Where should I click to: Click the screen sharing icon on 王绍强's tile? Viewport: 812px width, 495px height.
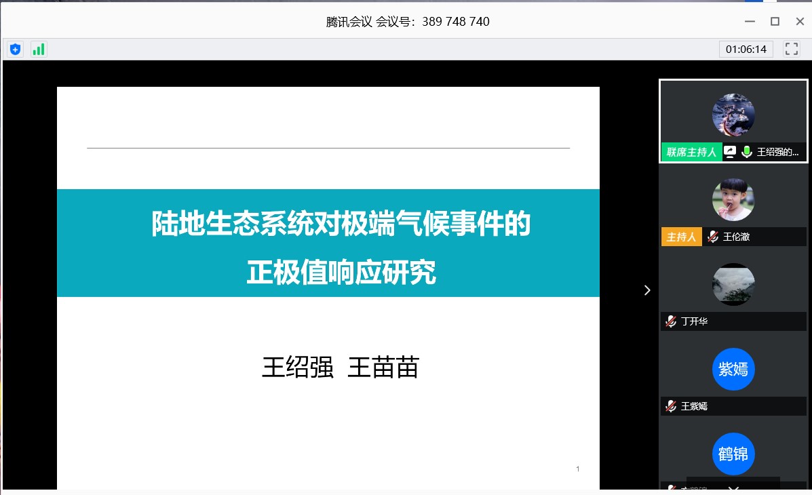pyautogui.click(x=730, y=152)
